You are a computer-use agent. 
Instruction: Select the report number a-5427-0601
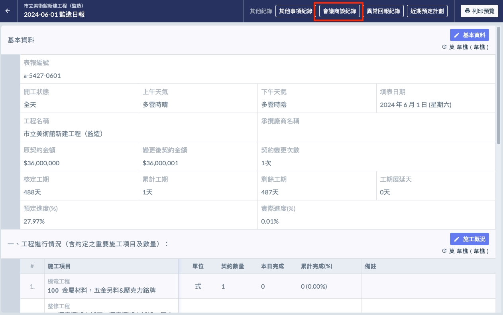[x=42, y=75]
